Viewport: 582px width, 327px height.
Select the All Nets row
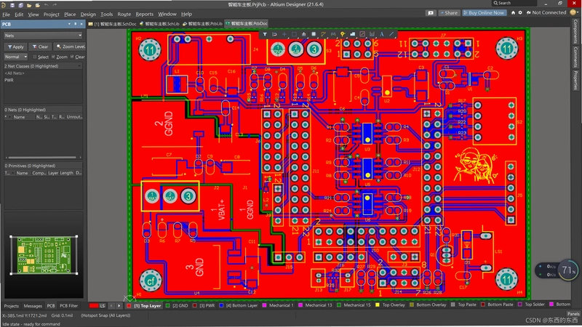pyautogui.click(x=43, y=73)
